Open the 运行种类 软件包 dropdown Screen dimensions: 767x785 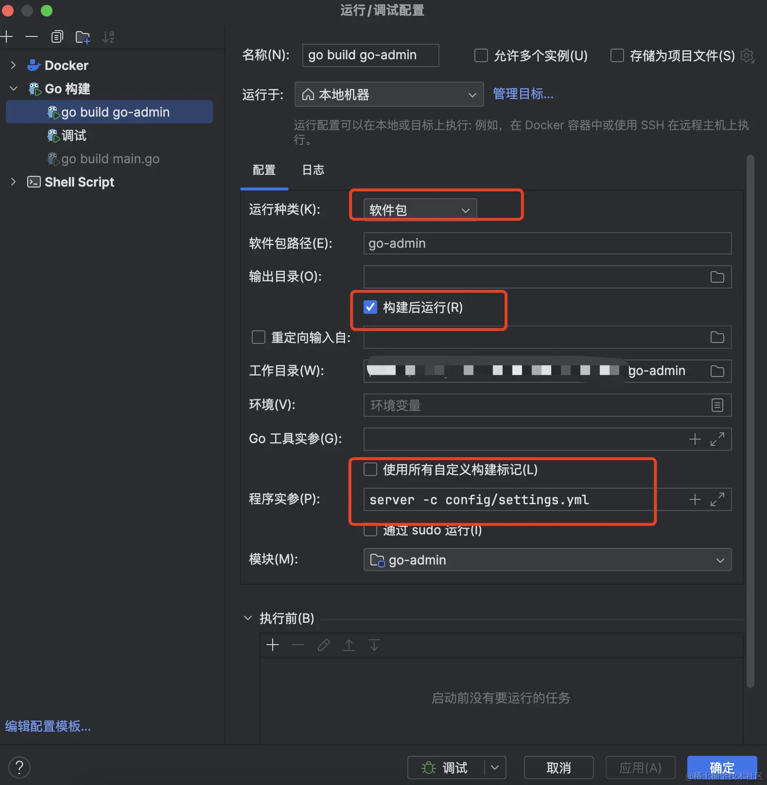pyautogui.click(x=420, y=210)
